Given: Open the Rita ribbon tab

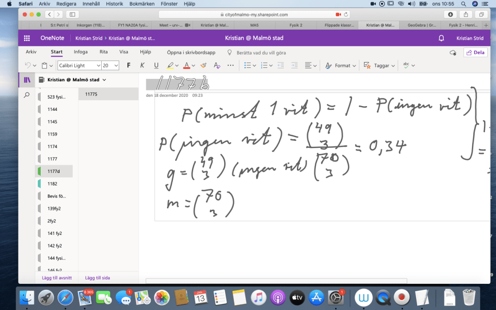Looking at the screenshot, I should click(x=104, y=52).
